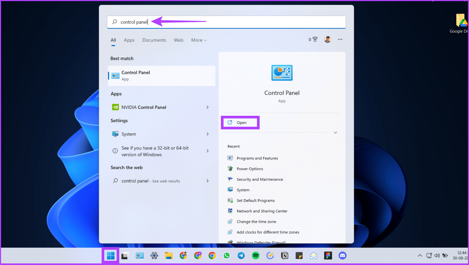The image size is (469, 265).
Task: Show hidden system tray icons
Action: [420, 255]
